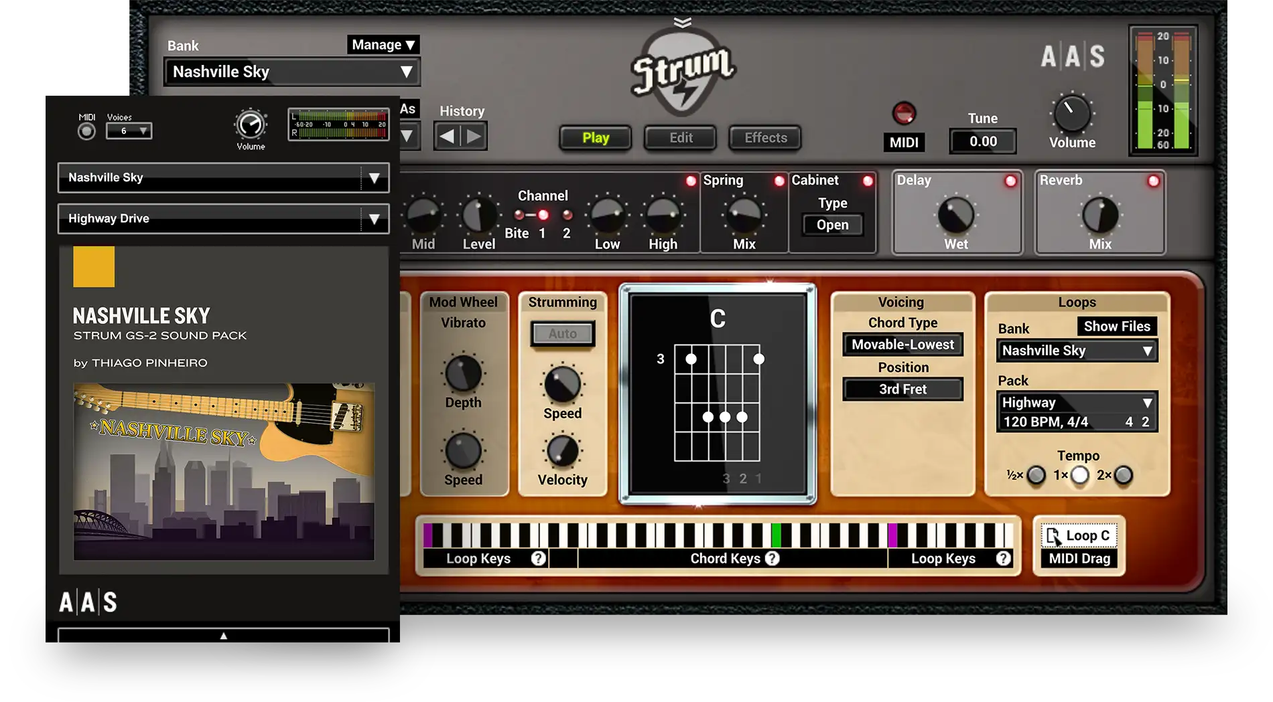The height and width of the screenshot is (702, 1273).
Task: Select amp Channel 2
Action: 567,215
